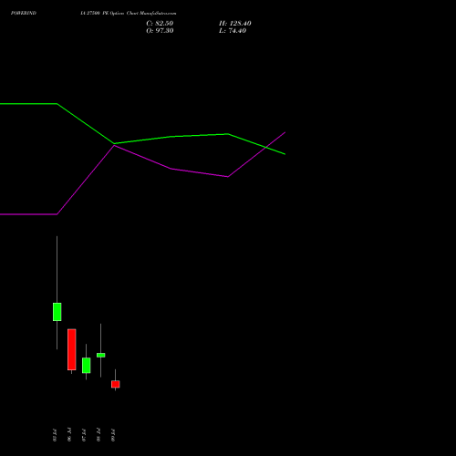Click the POWERIND symbol title text
Screen dimensions: 456x456
pyautogui.click(x=24, y=13)
